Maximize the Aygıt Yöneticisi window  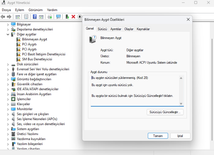coord(196,2)
